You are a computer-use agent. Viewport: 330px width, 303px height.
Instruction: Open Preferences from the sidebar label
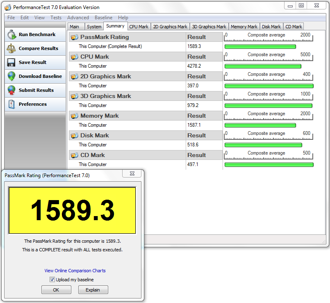[x=33, y=104]
